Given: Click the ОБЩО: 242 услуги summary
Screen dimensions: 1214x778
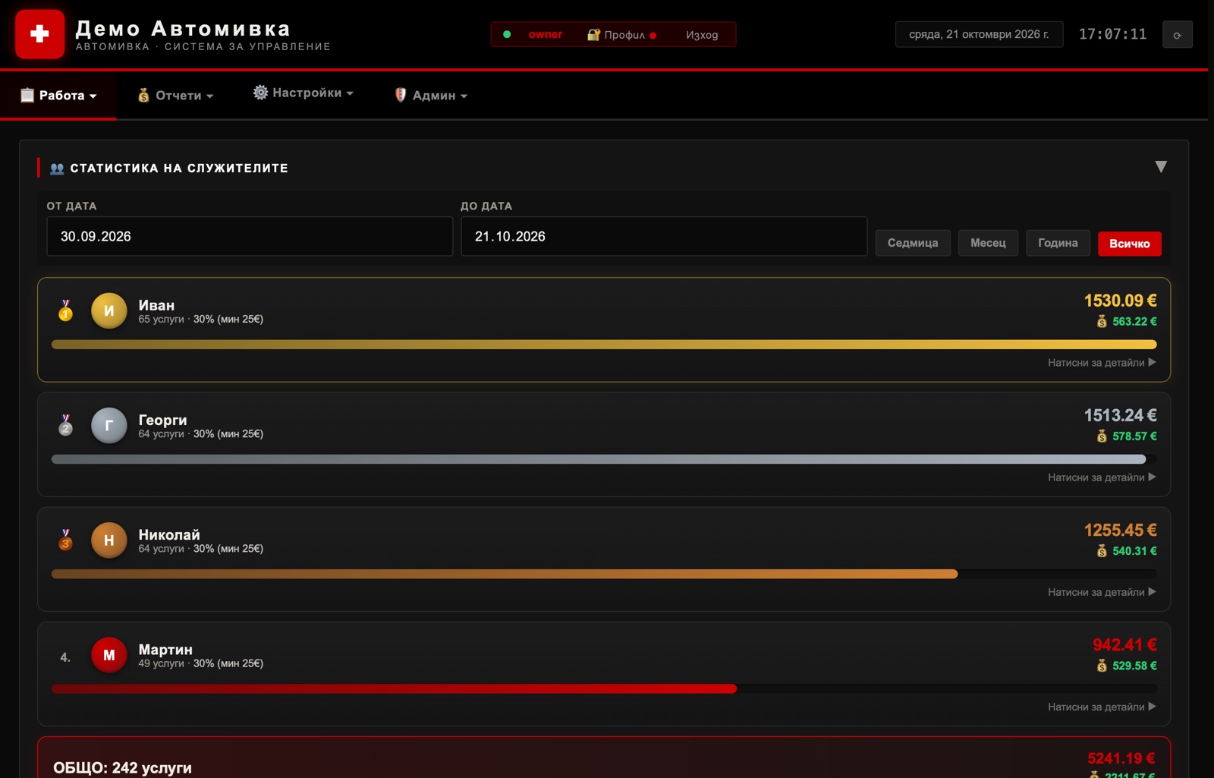Looking at the screenshot, I should pos(122,767).
